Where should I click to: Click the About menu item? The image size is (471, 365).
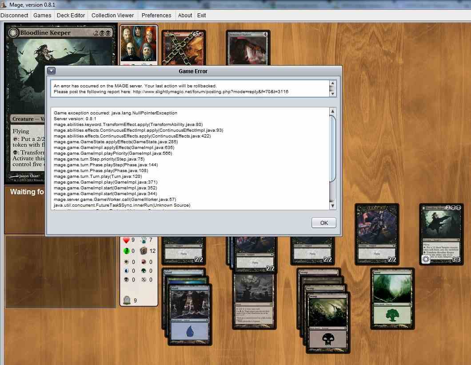185,15
